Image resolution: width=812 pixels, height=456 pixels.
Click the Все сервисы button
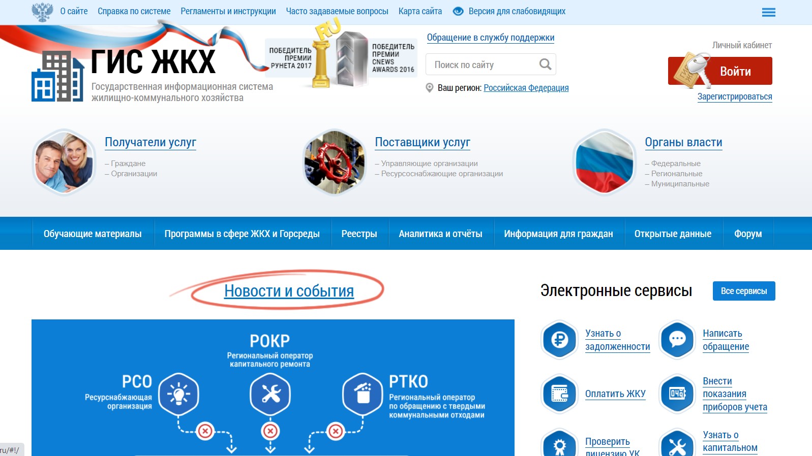pos(744,291)
